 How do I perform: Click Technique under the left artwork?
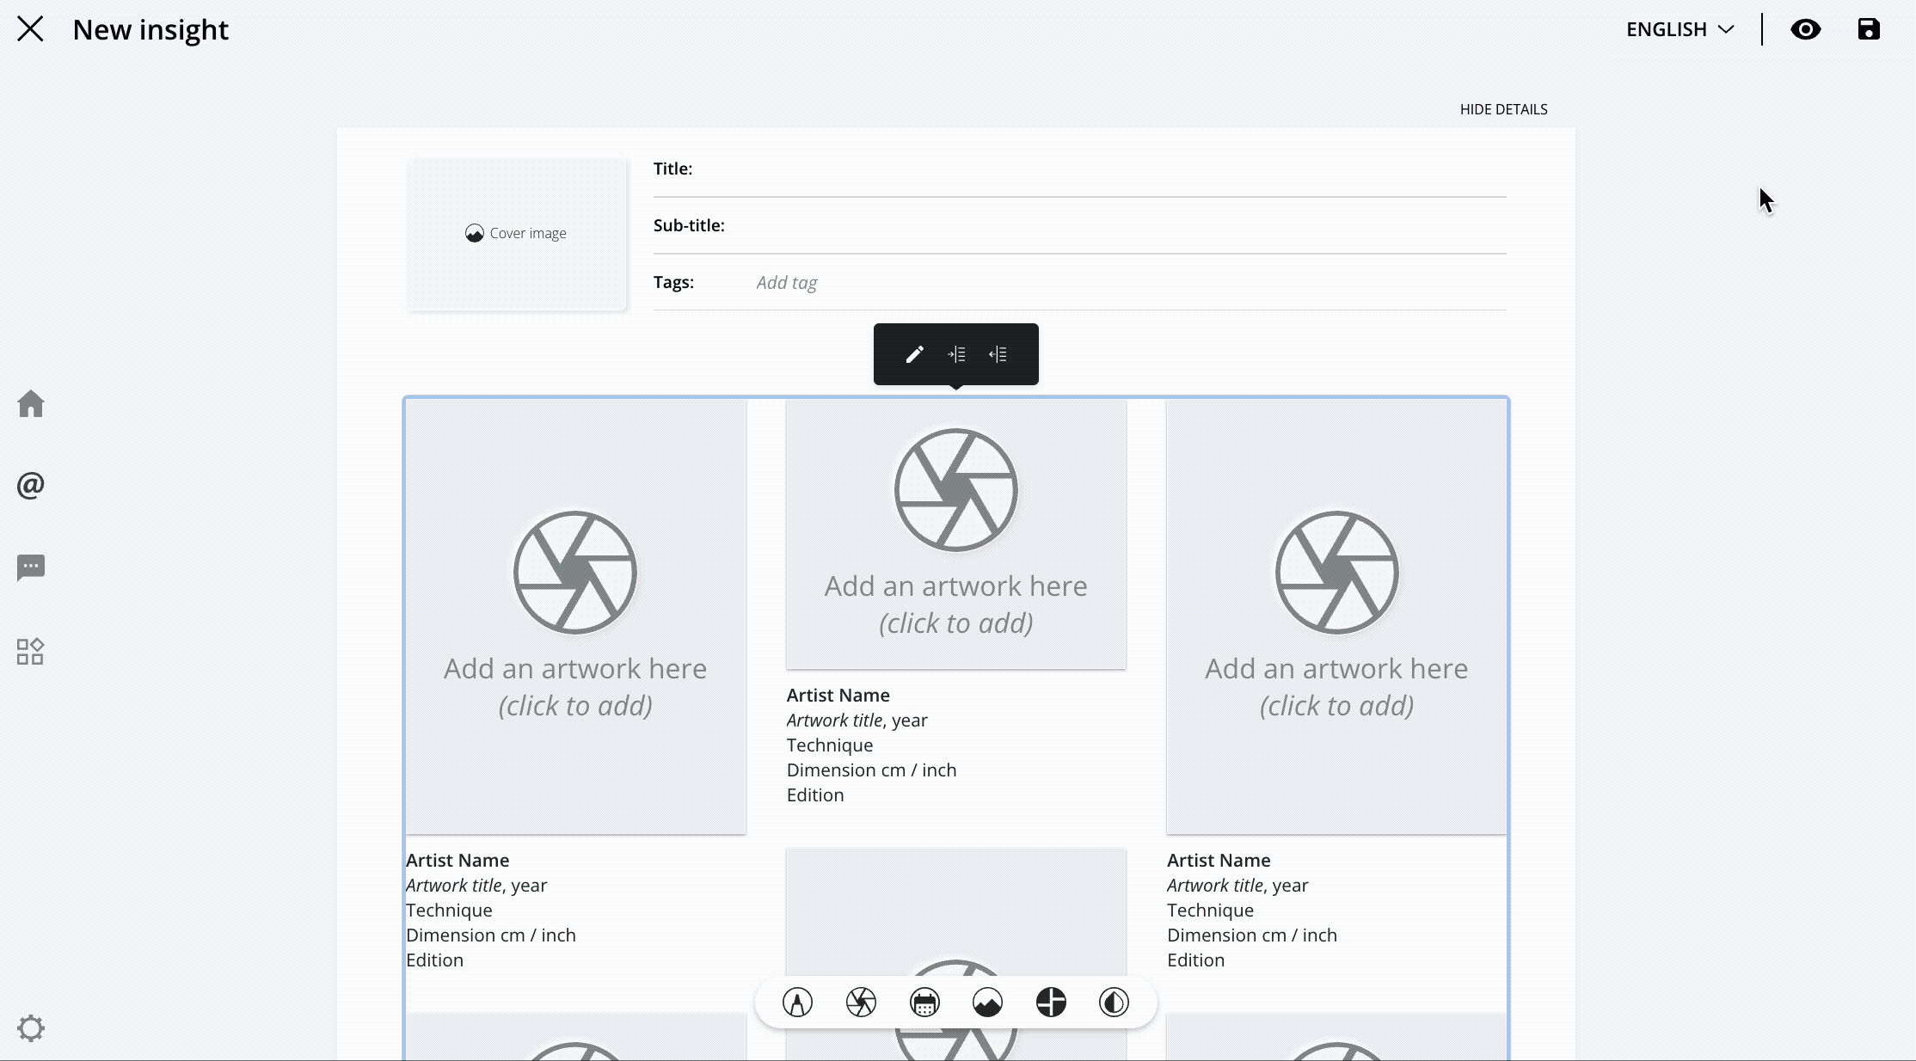tap(449, 911)
